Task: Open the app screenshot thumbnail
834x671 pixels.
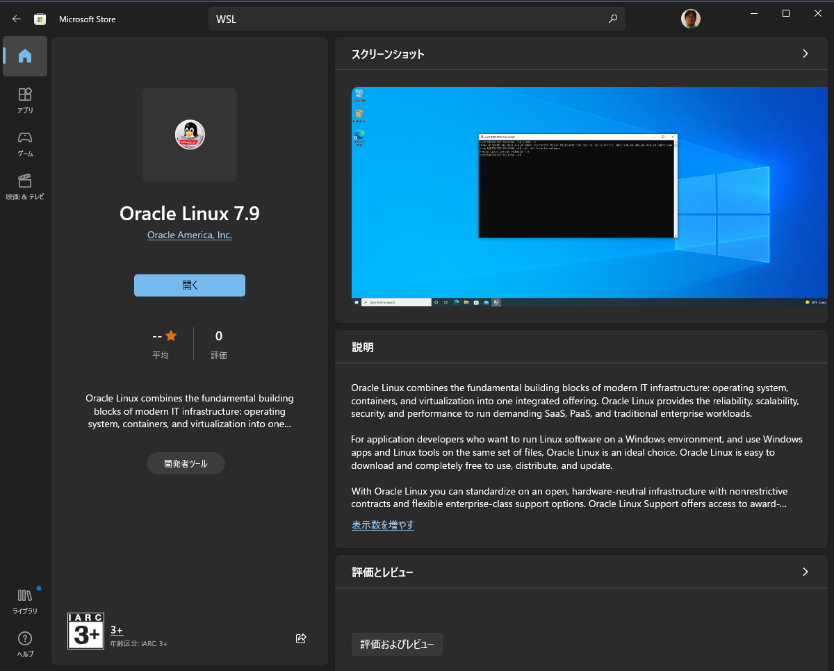Action: pos(589,197)
